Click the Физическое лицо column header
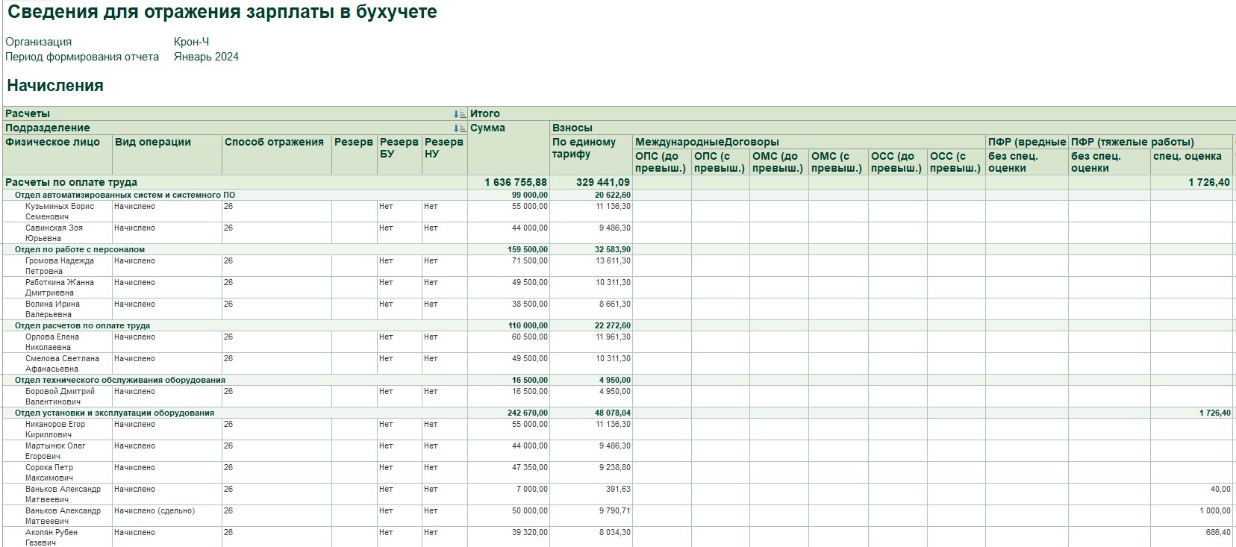Screen dimensions: 1236x547 [x=52, y=143]
